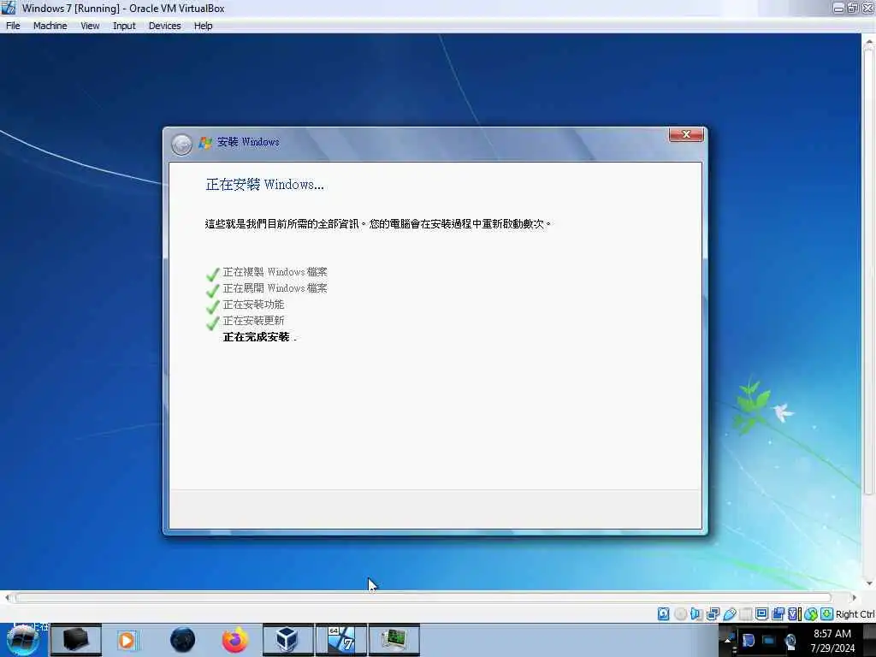Click the recording status icon
876x657 pixels.
click(x=778, y=614)
